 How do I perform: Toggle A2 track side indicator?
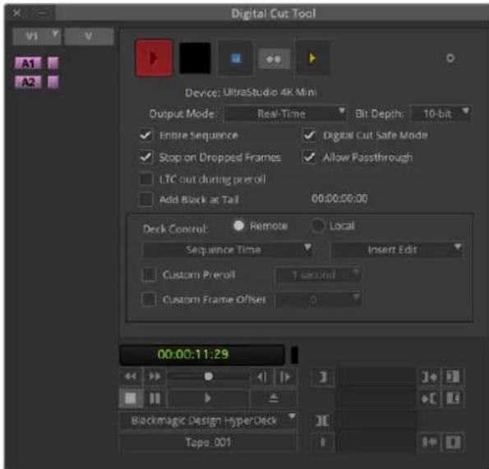(x=53, y=82)
